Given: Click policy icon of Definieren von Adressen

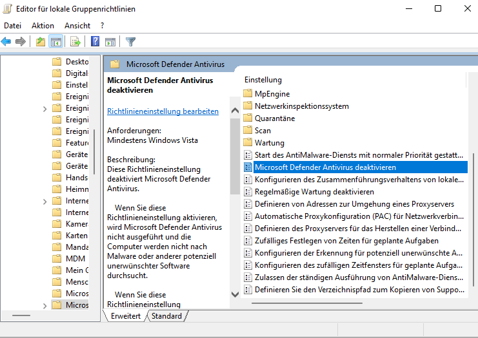Looking at the screenshot, I should pos(248,204).
